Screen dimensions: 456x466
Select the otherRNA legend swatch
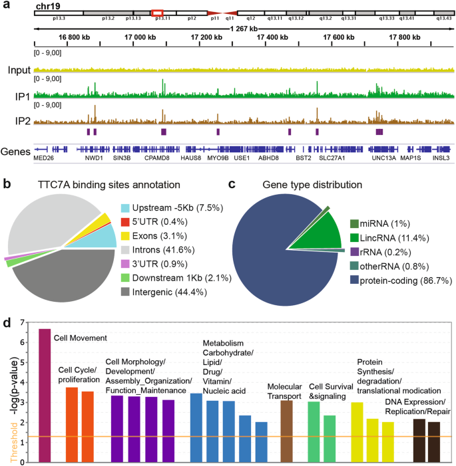(x=355, y=266)
